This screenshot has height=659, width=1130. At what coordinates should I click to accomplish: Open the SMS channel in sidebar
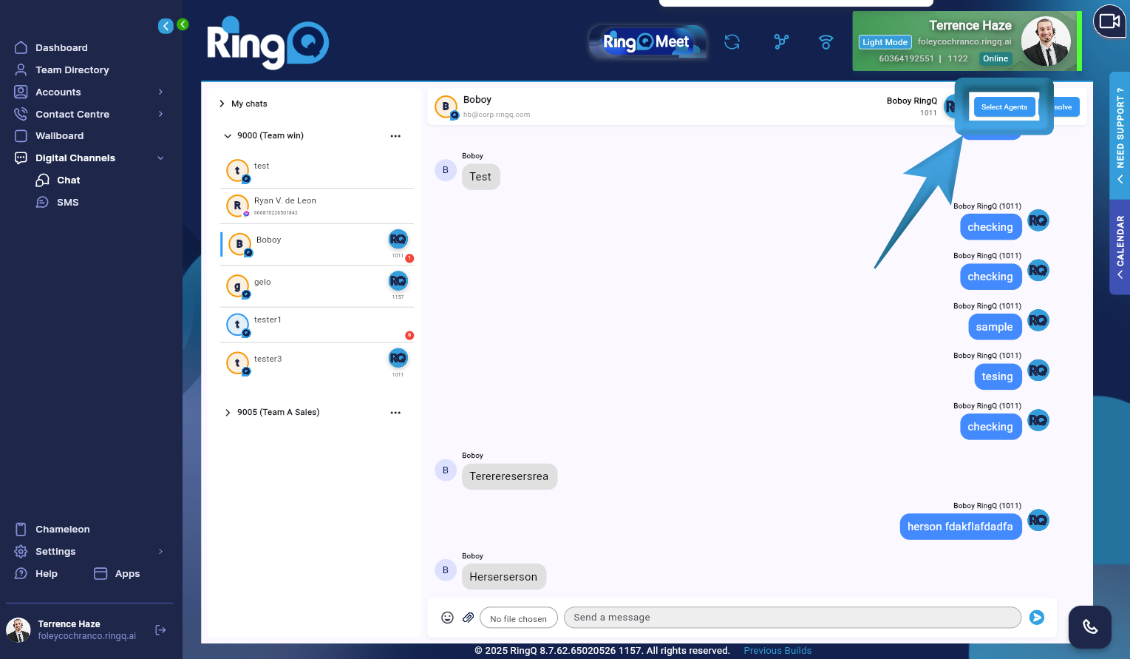tap(67, 203)
